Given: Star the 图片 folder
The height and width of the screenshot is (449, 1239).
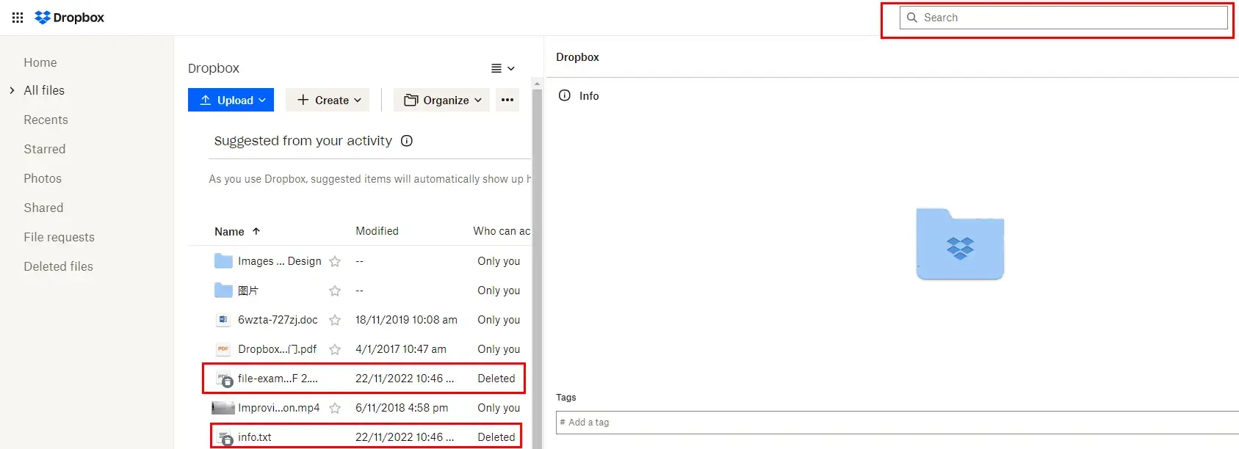Looking at the screenshot, I should click(335, 291).
